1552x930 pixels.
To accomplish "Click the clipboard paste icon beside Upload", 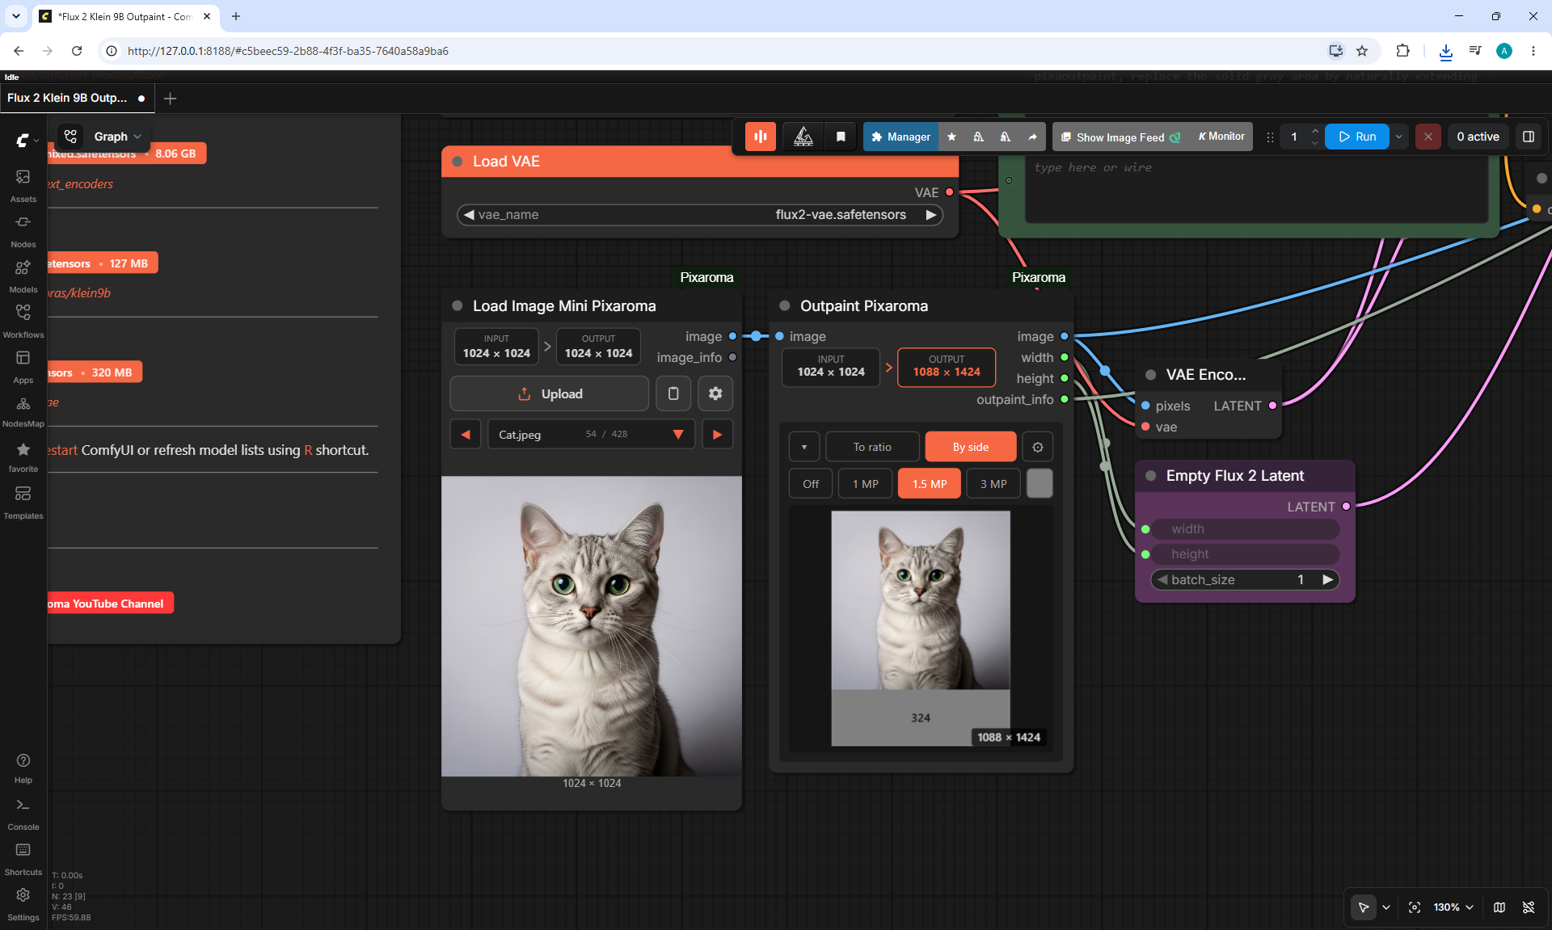I will tap(673, 393).
